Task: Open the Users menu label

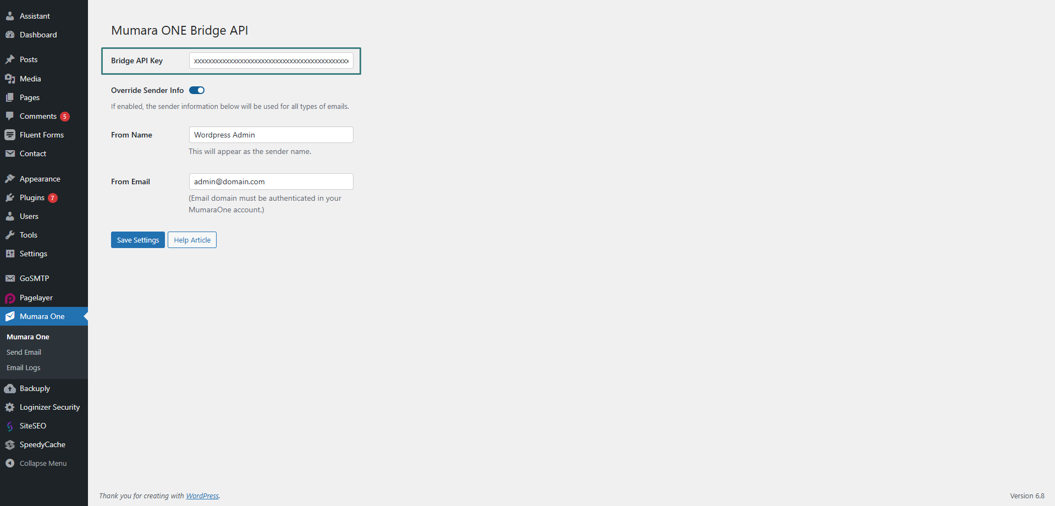Action: tap(29, 216)
